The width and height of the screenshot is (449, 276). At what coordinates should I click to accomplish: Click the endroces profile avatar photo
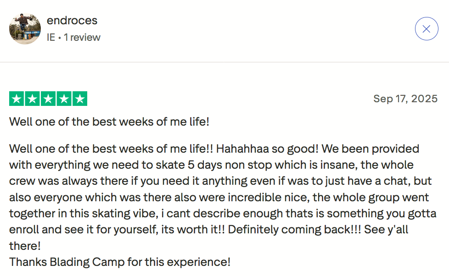click(25, 29)
